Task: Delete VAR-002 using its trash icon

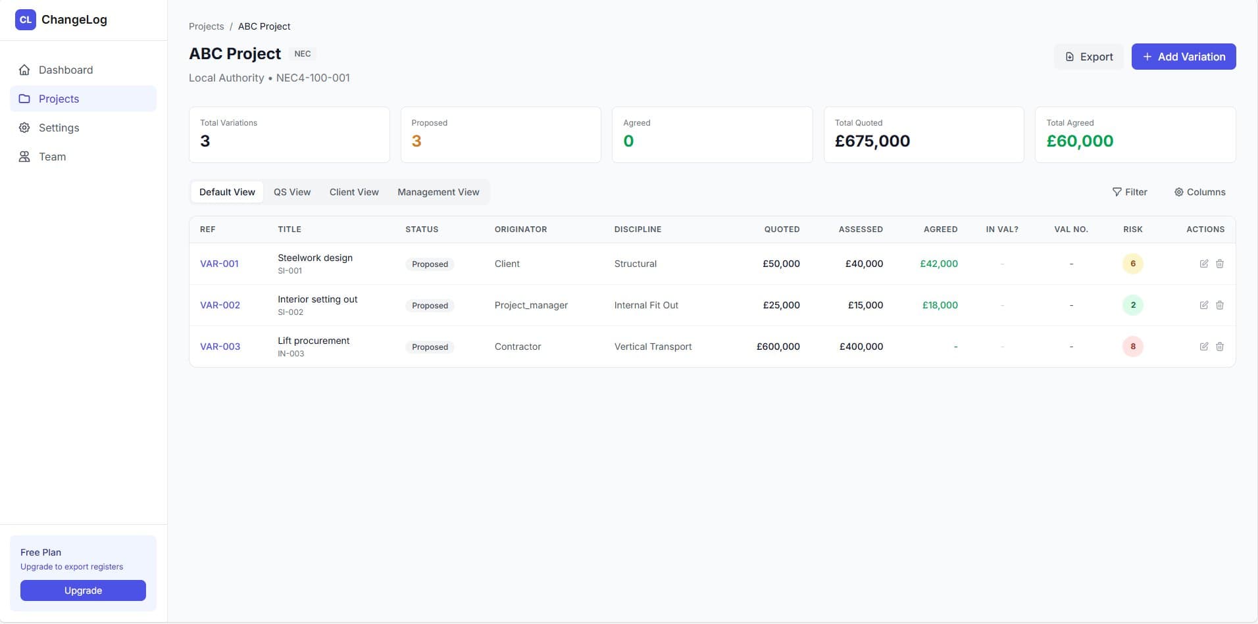Action: 1220,305
